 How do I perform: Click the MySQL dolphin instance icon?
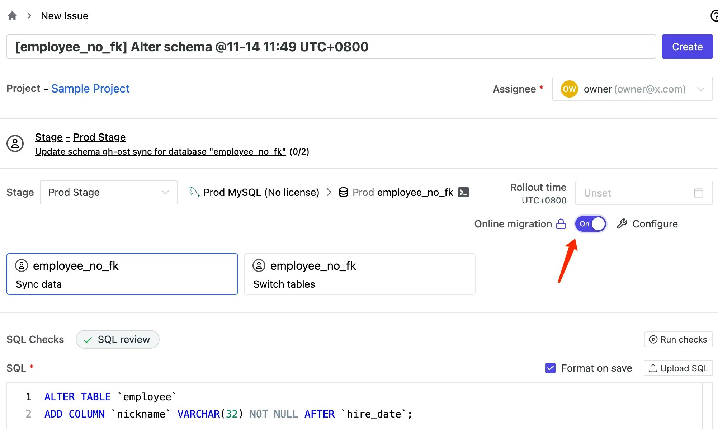[194, 192]
